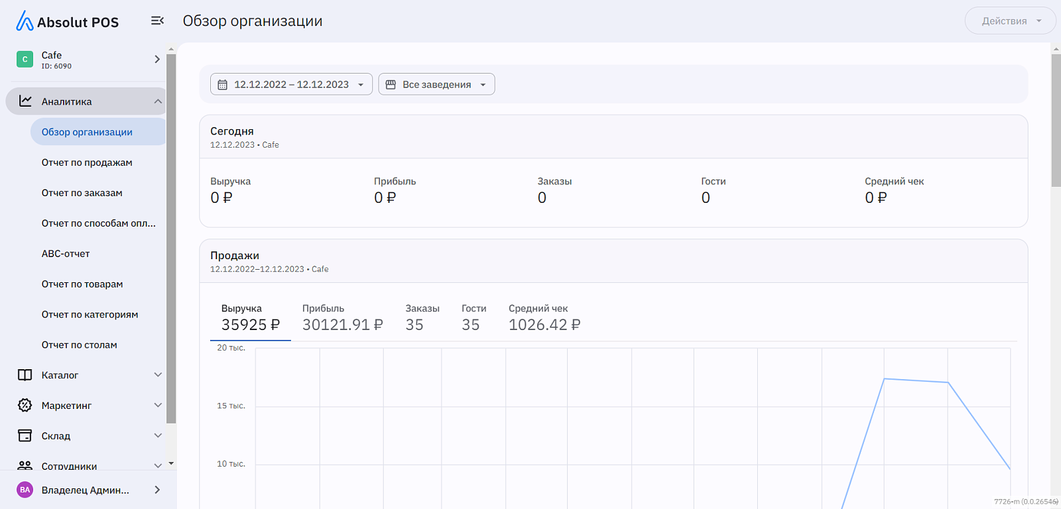
Task: Open the Действия dropdown button
Action: tap(1010, 21)
